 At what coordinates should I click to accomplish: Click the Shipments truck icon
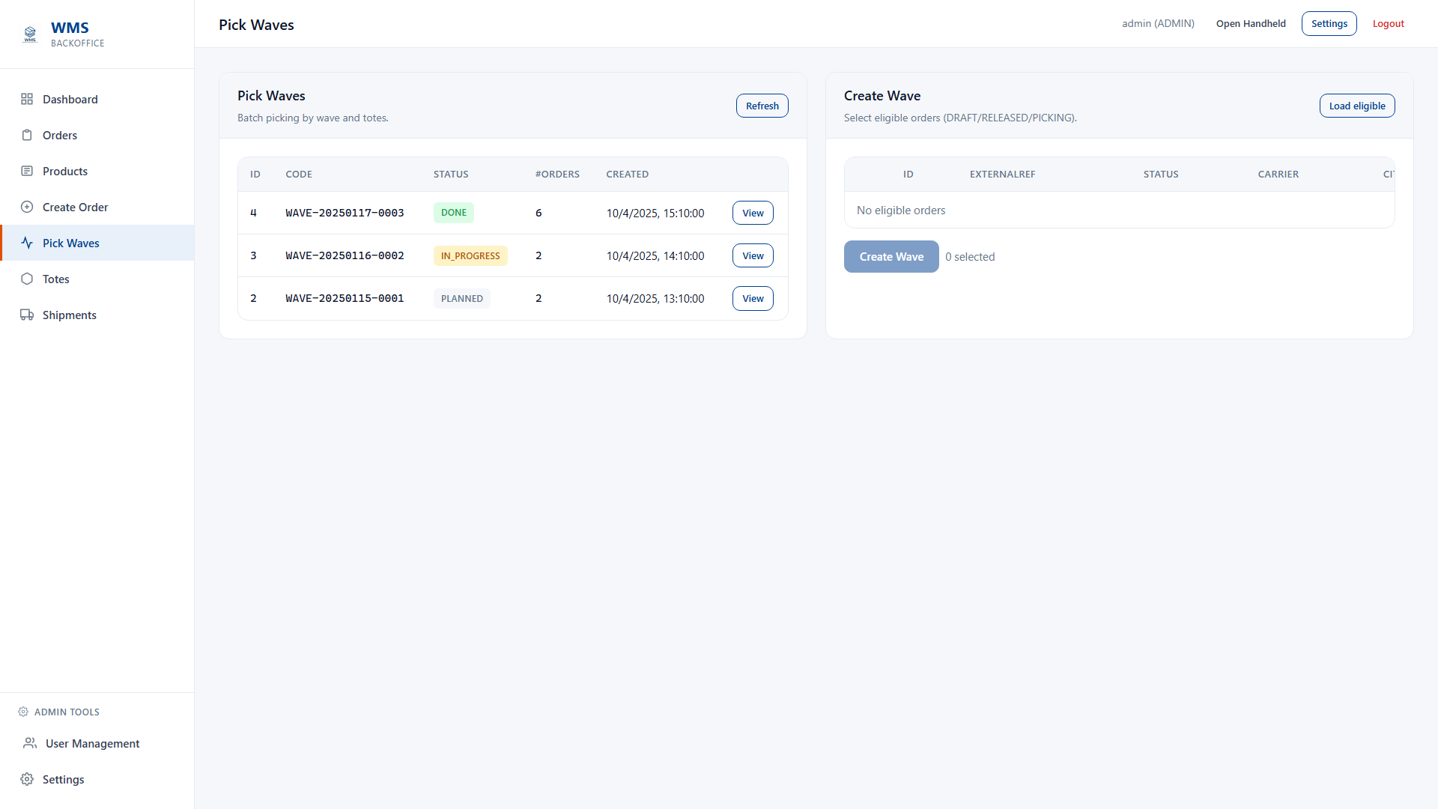tap(27, 315)
